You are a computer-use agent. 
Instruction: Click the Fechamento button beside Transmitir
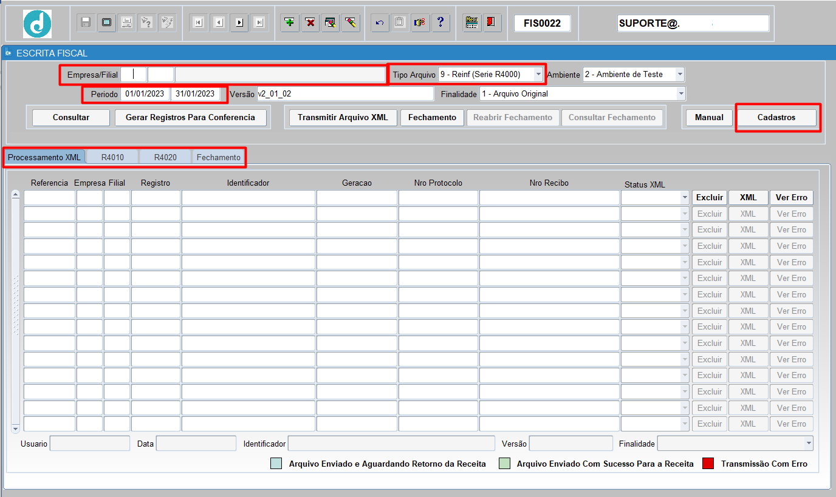pyautogui.click(x=432, y=118)
